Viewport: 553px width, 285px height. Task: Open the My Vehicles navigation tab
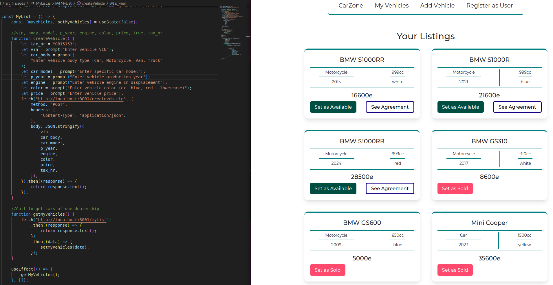click(391, 5)
